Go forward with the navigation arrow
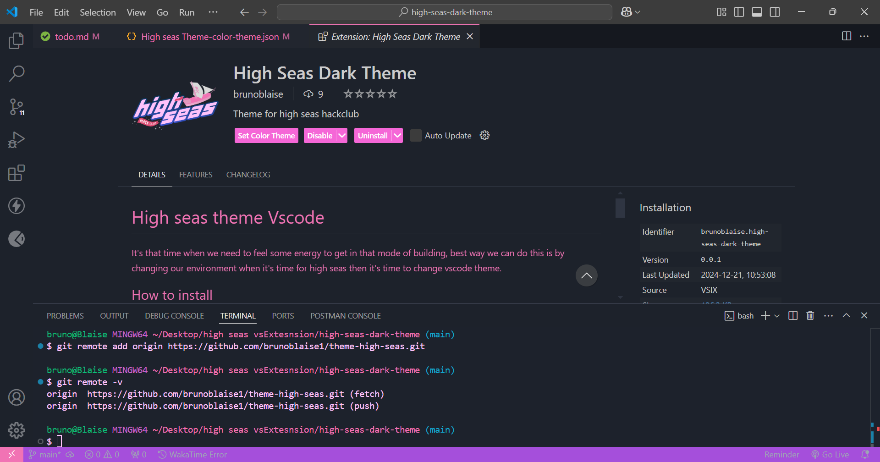The width and height of the screenshot is (880, 462). tap(263, 12)
